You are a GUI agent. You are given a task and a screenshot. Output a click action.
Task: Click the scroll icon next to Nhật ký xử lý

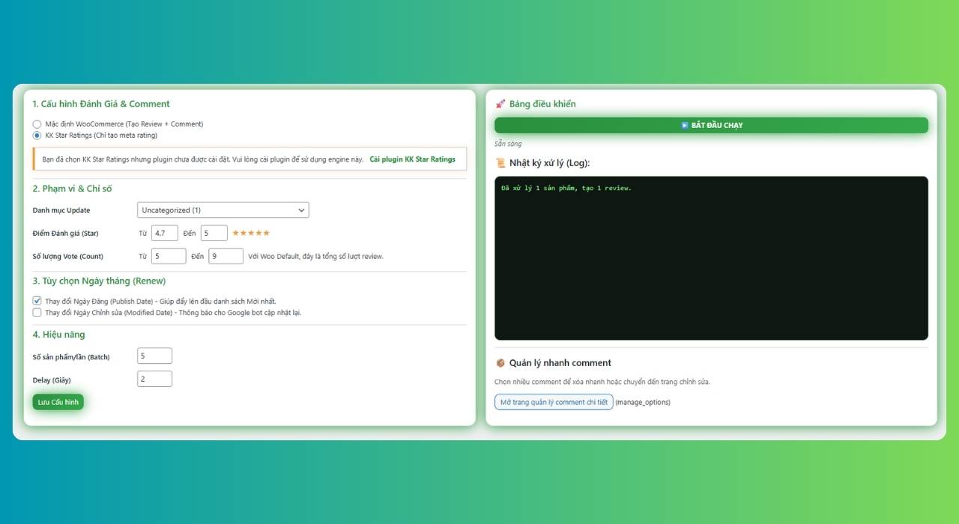click(500, 162)
